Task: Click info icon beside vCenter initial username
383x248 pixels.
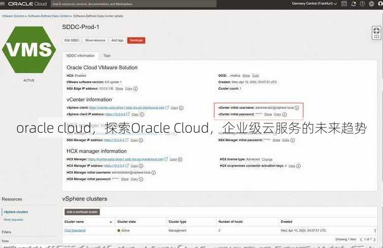Action: point(297,108)
